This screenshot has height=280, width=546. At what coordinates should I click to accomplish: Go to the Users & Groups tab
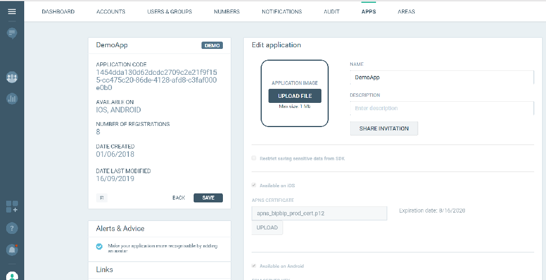click(169, 12)
